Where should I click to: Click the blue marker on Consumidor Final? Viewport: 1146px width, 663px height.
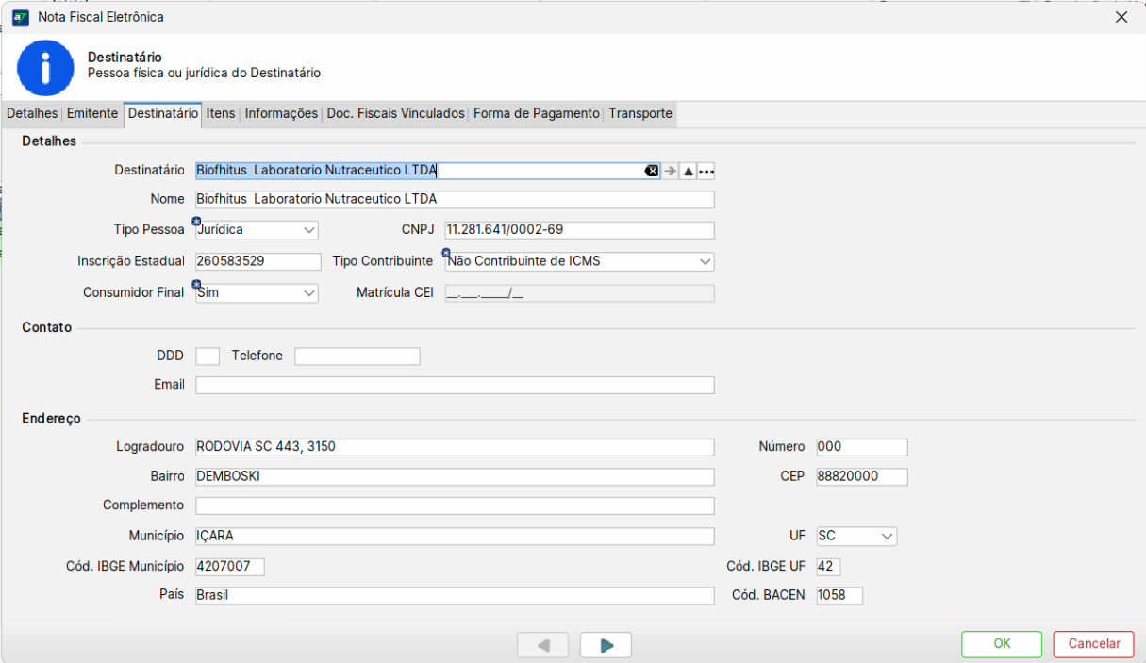(196, 284)
